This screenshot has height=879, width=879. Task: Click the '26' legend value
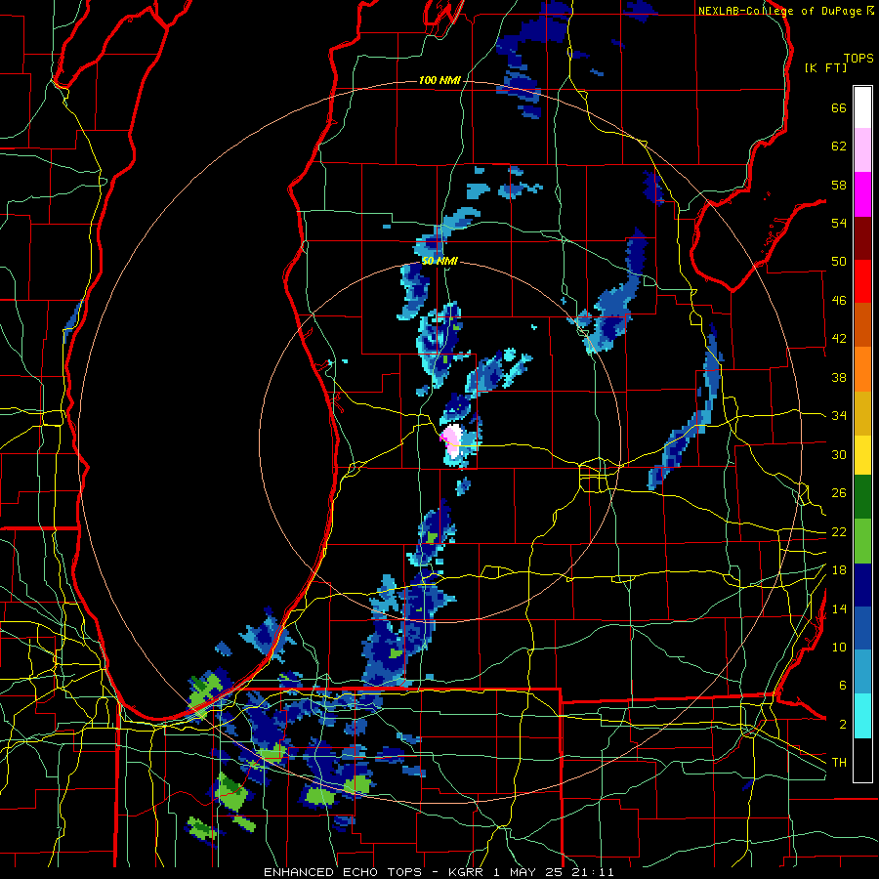839,493
